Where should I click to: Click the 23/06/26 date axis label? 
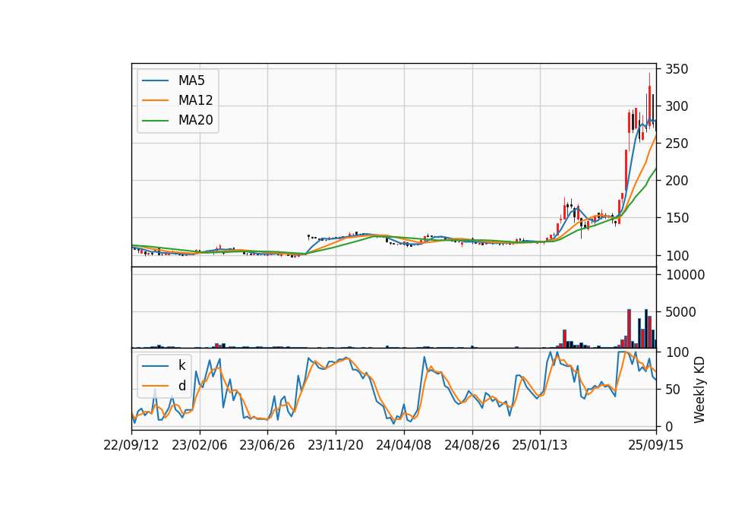tap(267, 445)
